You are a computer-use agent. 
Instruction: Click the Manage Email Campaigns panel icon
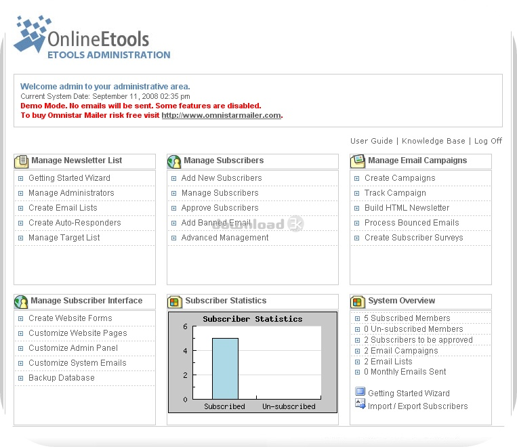[358, 161]
